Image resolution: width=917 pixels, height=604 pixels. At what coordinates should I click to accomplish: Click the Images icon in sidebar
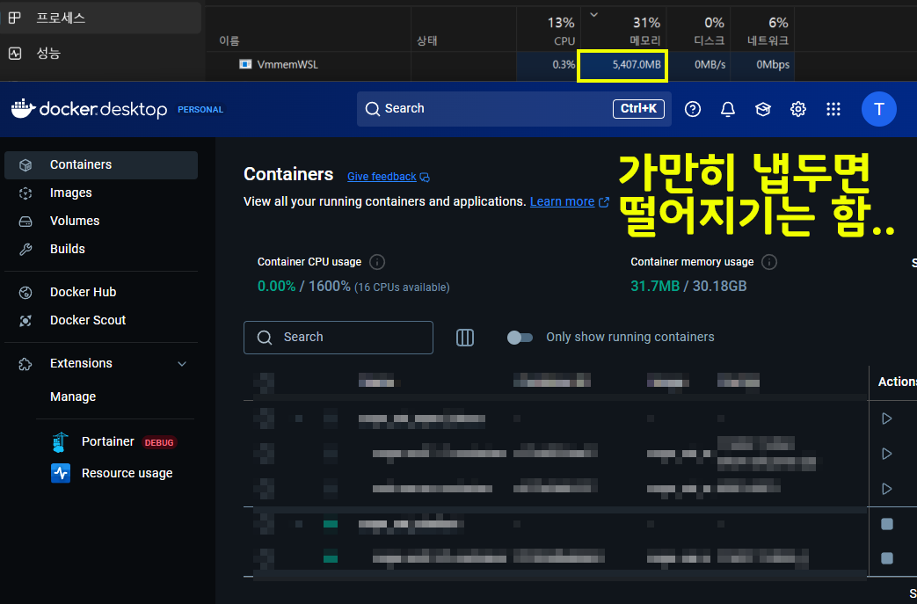[25, 193]
